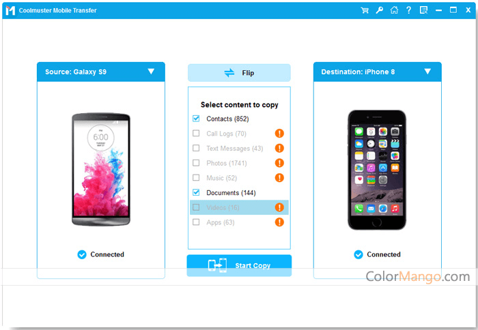Click the Coolmuster app logo in title bar
The height and width of the screenshot is (330, 478).
coord(10,10)
